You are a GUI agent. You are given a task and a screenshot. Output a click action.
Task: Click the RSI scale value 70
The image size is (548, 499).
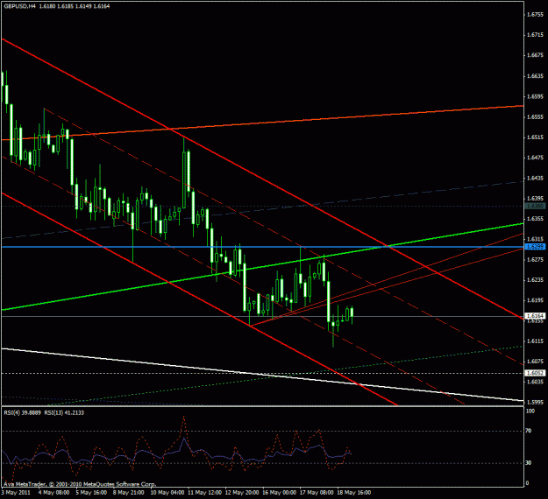[x=529, y=431]
